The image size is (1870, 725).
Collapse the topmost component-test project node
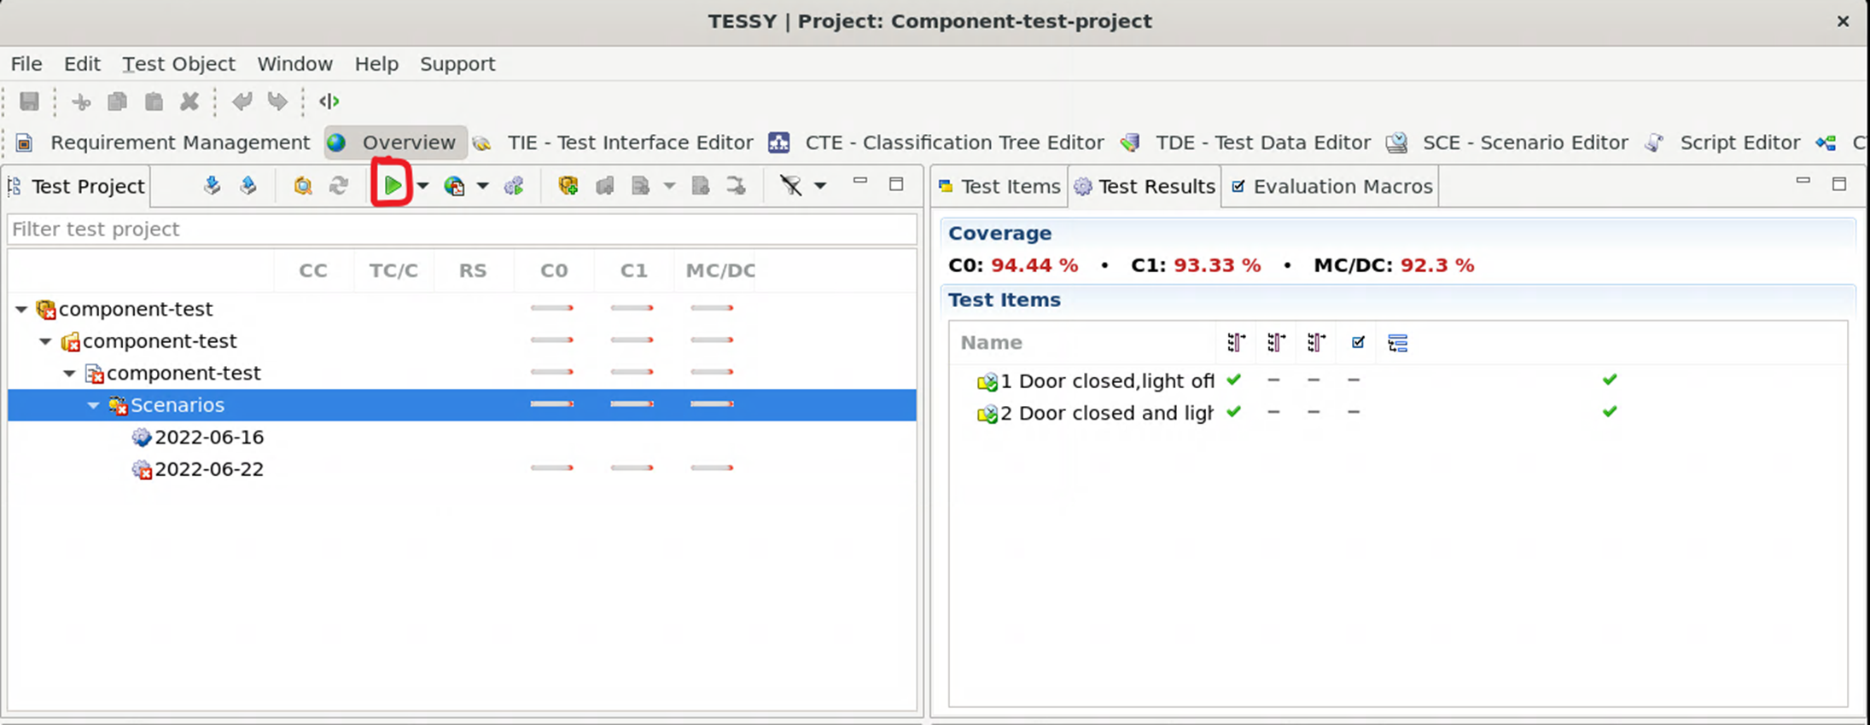point(21,309)
